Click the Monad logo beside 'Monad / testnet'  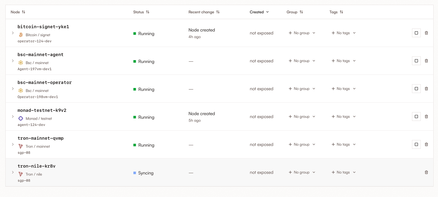[x=21, y=118]
